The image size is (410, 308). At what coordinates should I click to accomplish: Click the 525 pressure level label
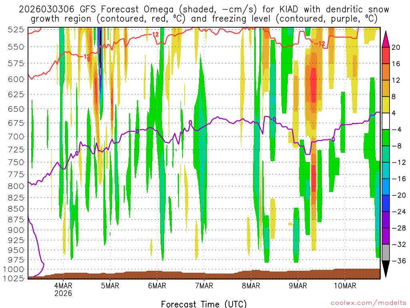[16, 30]
